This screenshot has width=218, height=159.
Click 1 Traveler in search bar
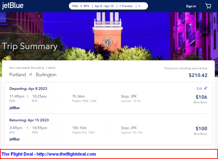(126, 6)
